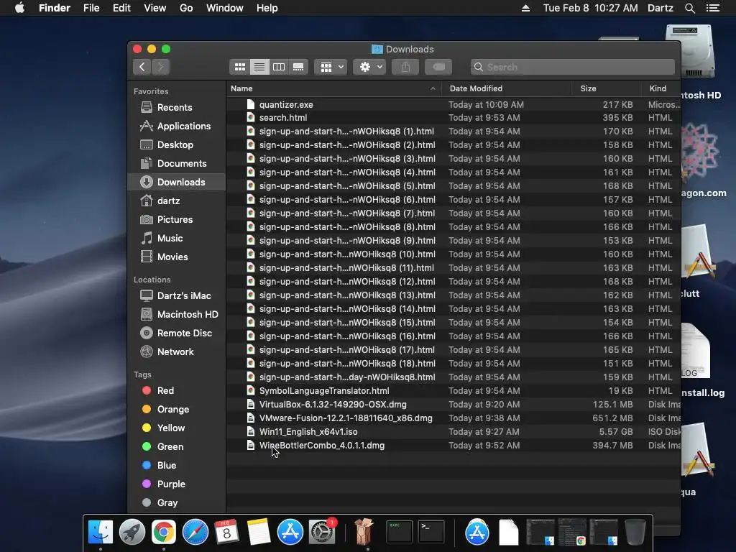Select the search.html file
The image size is (736, 552).
(x=454, y=118)
